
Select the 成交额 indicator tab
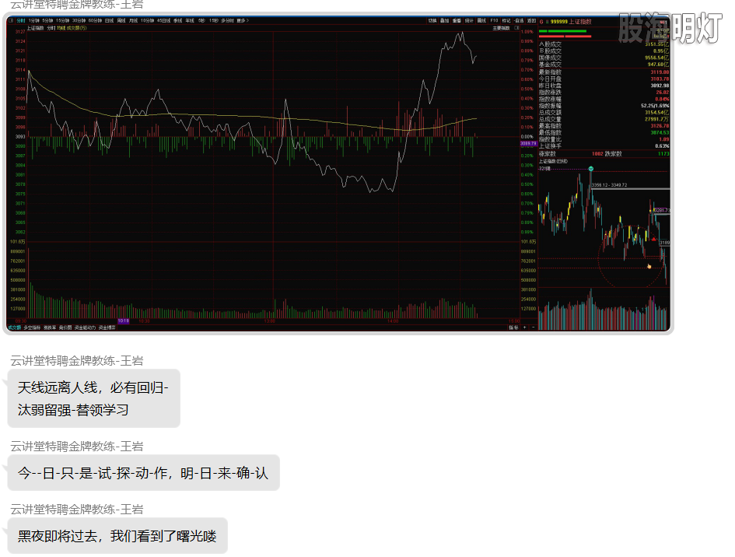tap(15, 328)
